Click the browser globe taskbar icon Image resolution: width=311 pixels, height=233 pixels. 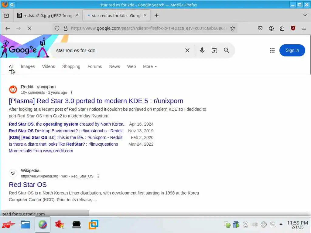pos(43,225)
